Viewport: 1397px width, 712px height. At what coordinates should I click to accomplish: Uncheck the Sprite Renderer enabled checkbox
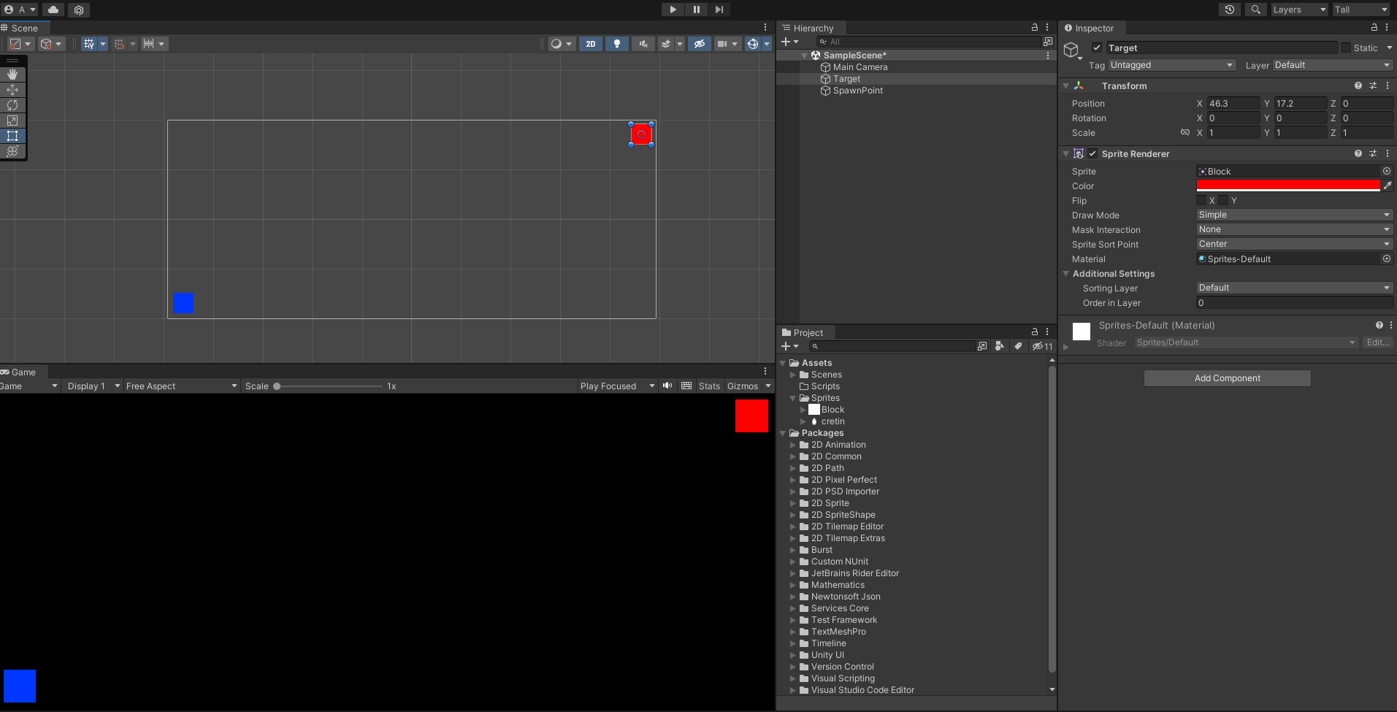pyautogui.click(x=1092, y=154)
